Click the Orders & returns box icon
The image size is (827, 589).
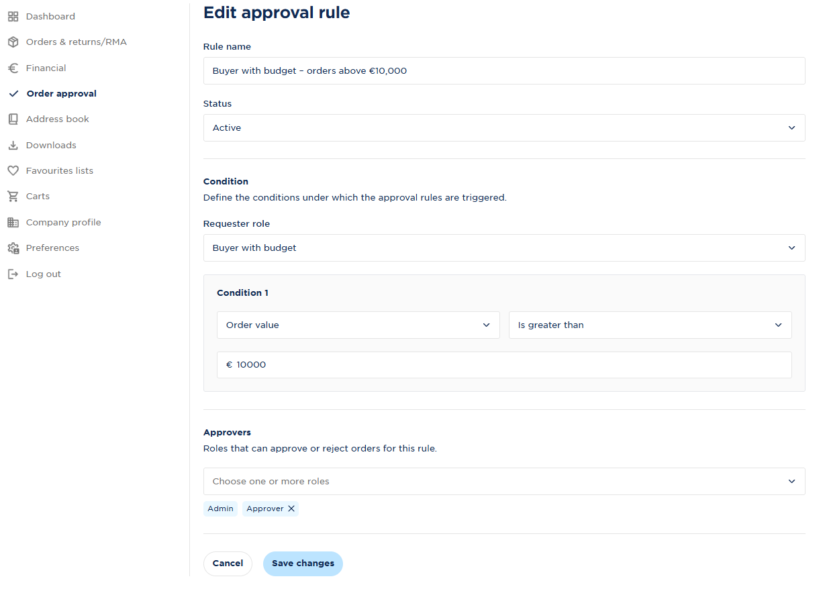(x=13, y=42)
